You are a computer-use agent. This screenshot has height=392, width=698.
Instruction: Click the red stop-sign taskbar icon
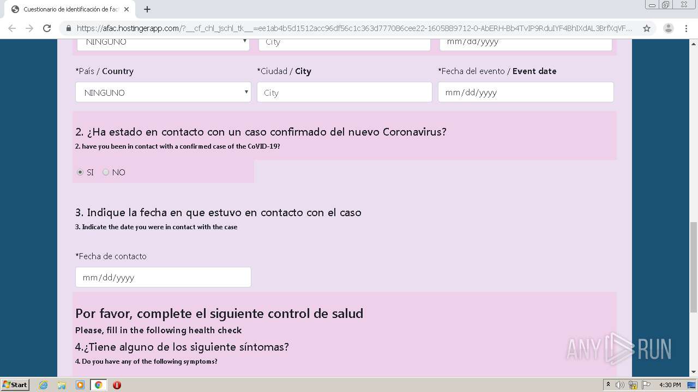point(117,385)
